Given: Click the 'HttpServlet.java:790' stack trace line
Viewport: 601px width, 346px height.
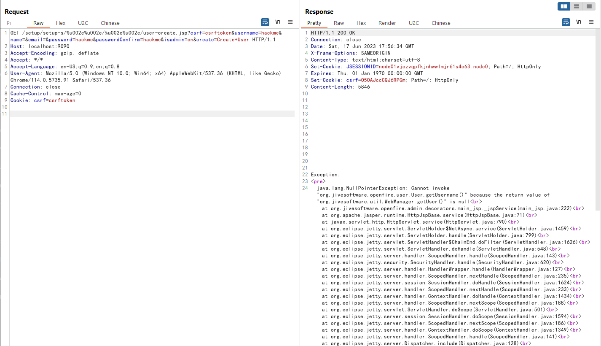Looking at the screenshot, I should (421, 222).
